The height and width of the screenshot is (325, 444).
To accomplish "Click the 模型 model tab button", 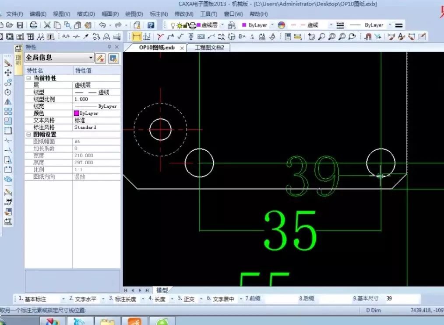I will pyautogui.click(x=162, y=290).
